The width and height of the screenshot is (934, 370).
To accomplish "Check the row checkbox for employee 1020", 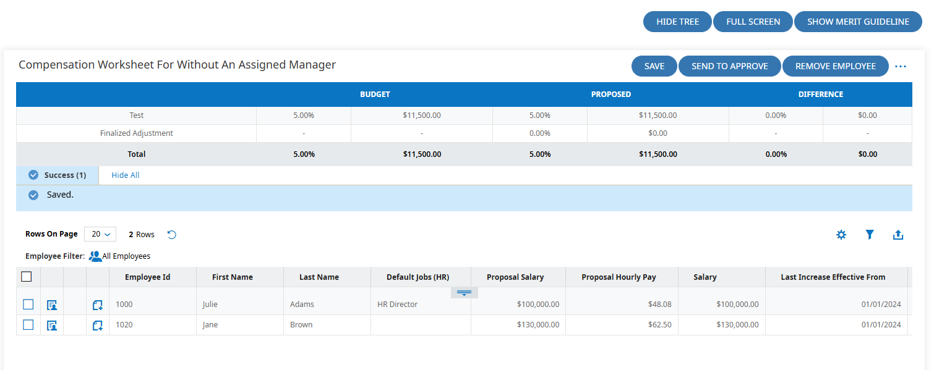I will (x=28, y=324).
